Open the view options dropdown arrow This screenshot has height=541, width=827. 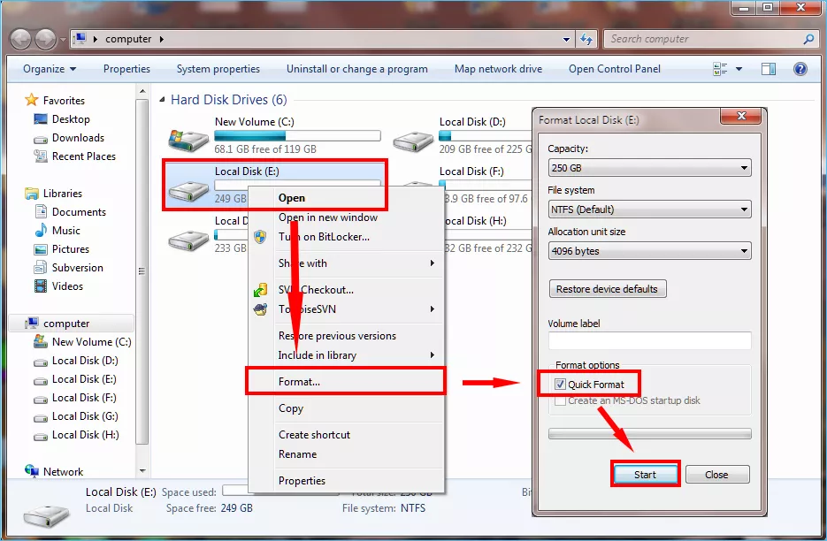tap(739, 69)
